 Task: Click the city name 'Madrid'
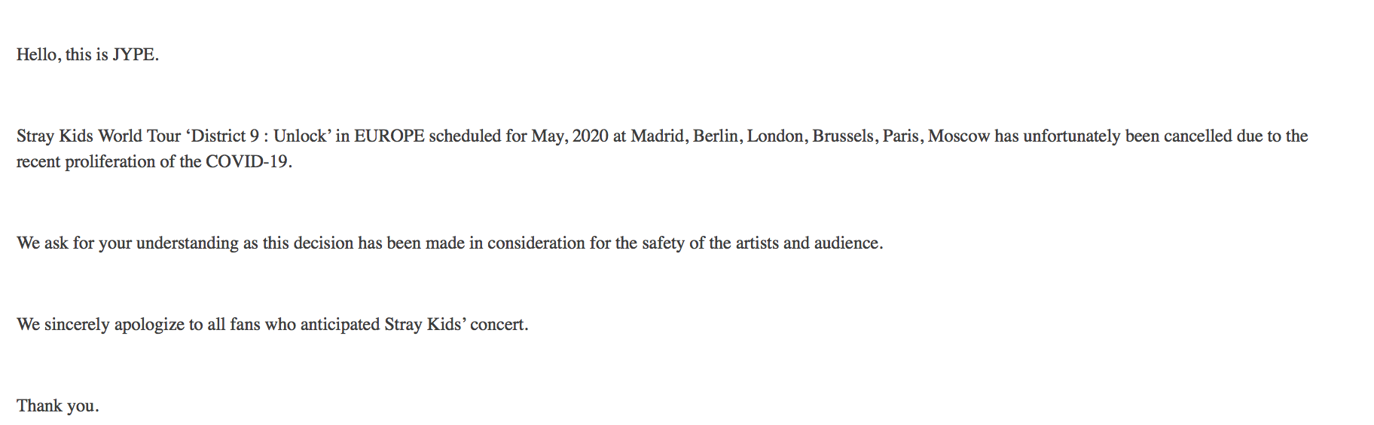657,136
